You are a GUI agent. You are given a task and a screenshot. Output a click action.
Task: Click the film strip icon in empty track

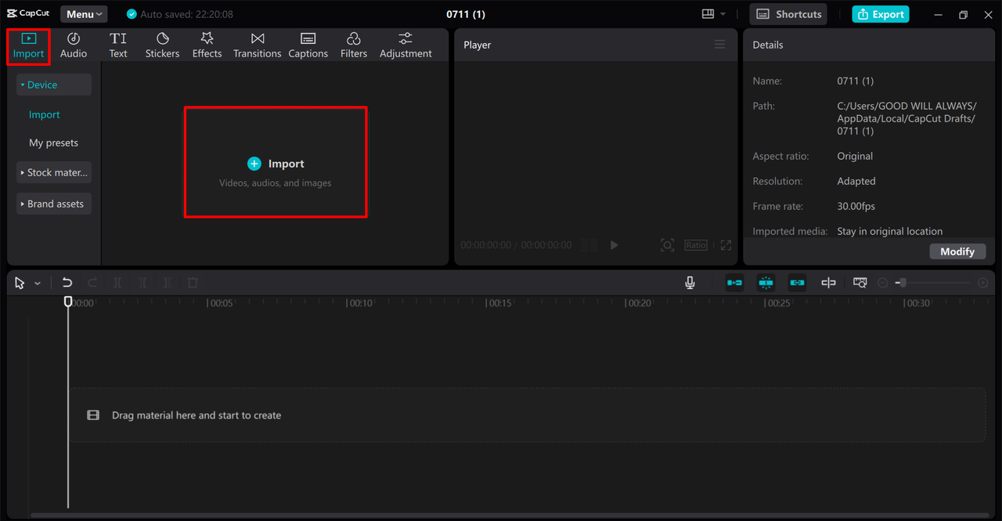point(93,415)
